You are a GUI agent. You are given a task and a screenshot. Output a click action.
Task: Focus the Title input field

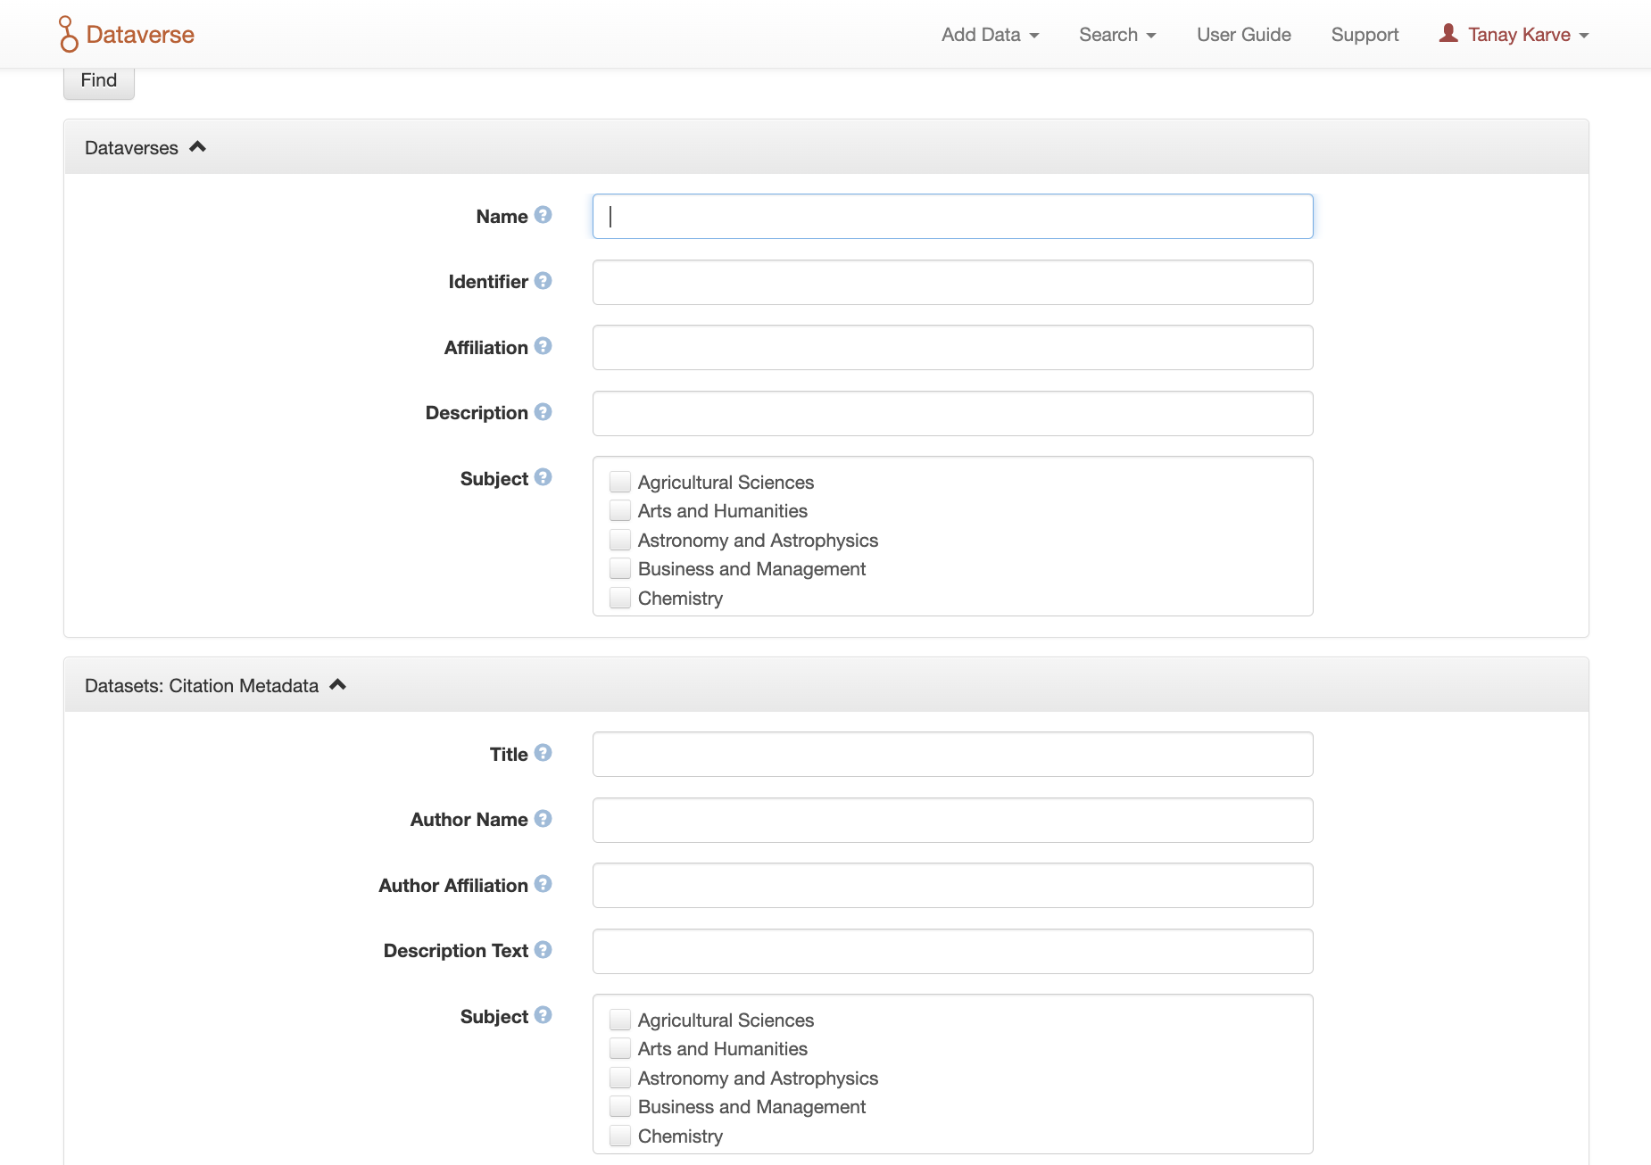[x=952, y=754]
